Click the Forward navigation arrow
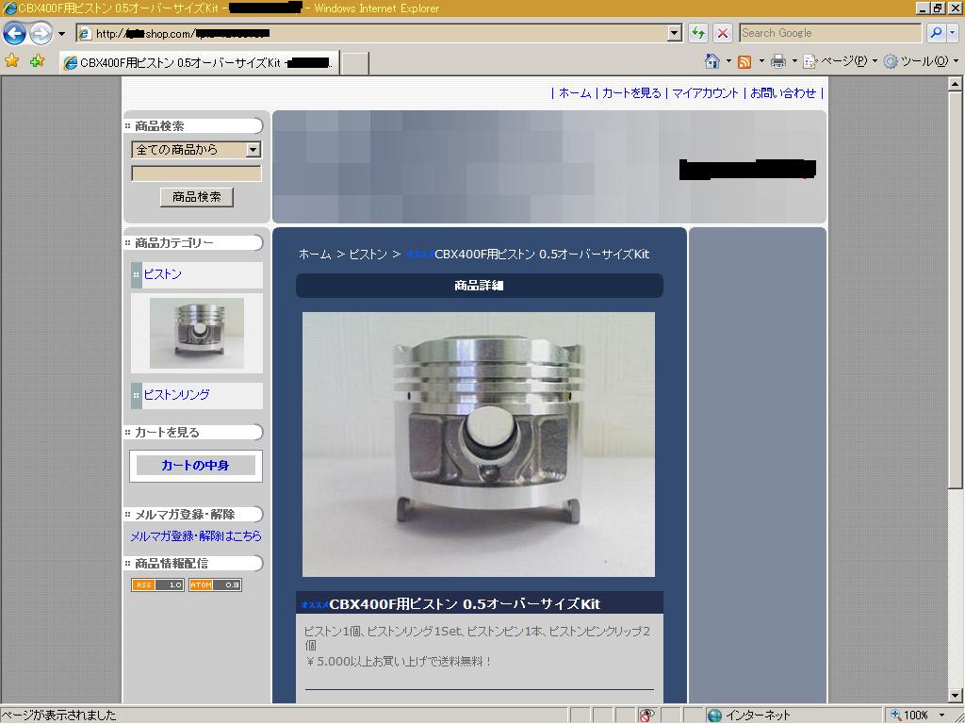The width and height of the screenshot is (965, 724). pyautogui.click(x=41, y=33)
